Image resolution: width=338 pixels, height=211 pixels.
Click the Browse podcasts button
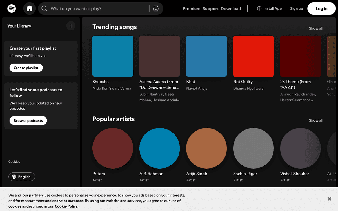click(x=28, y=120)
